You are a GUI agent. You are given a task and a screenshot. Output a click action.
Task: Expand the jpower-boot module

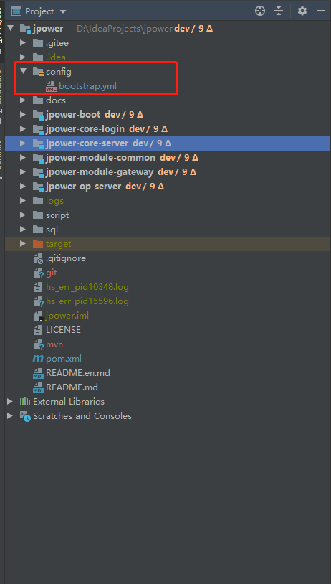tap(23, 114)
